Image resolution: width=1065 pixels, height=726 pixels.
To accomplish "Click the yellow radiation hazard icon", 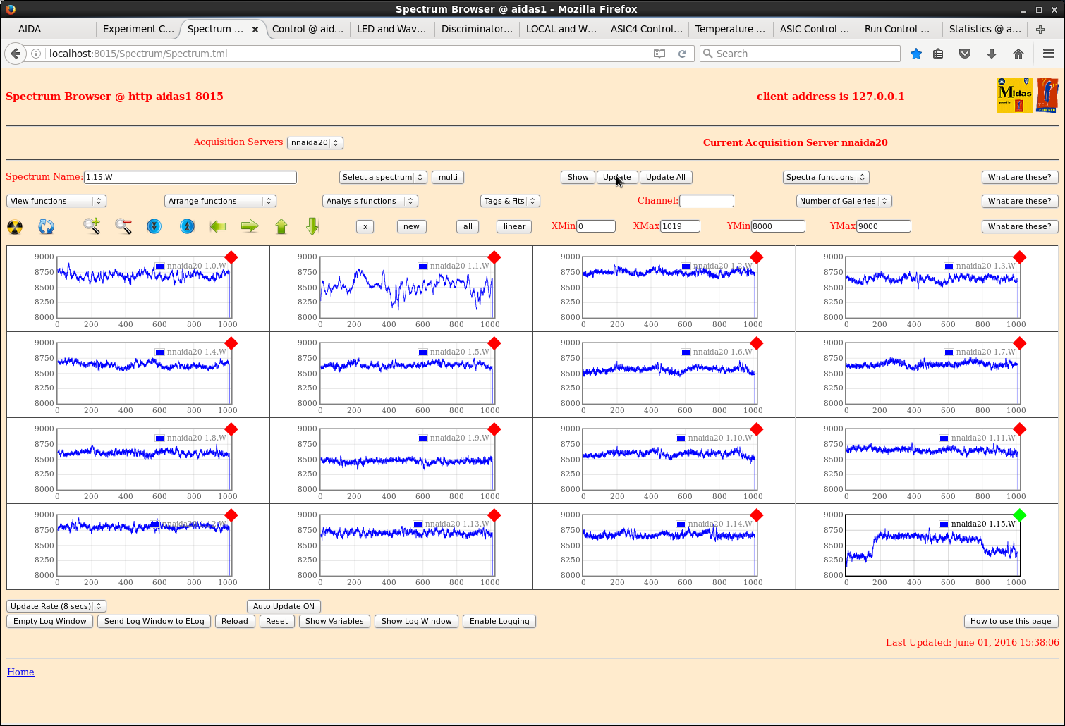I will click(x=15, y=227).
